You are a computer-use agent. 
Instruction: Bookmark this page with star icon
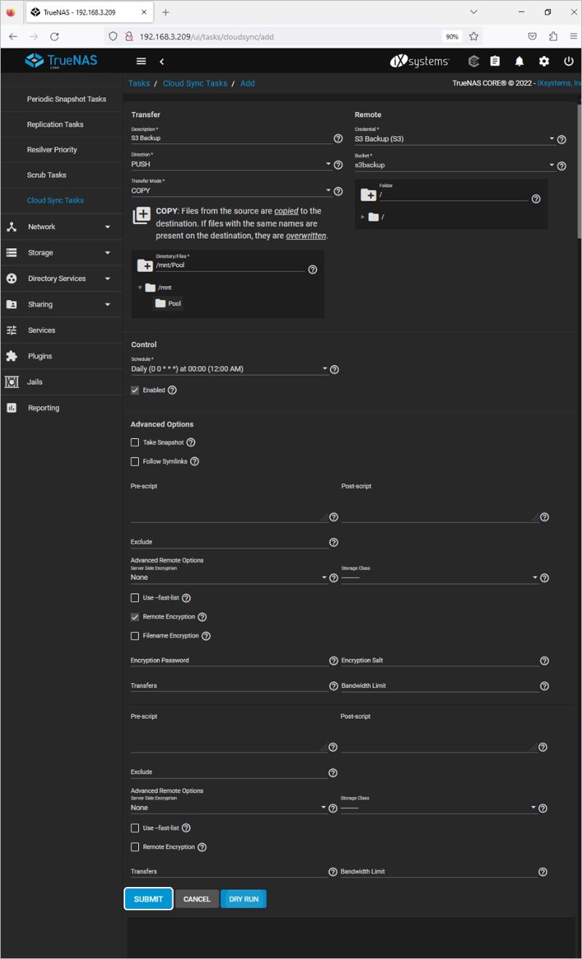(x=474, y=36)
